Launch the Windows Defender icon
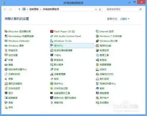 6,41
